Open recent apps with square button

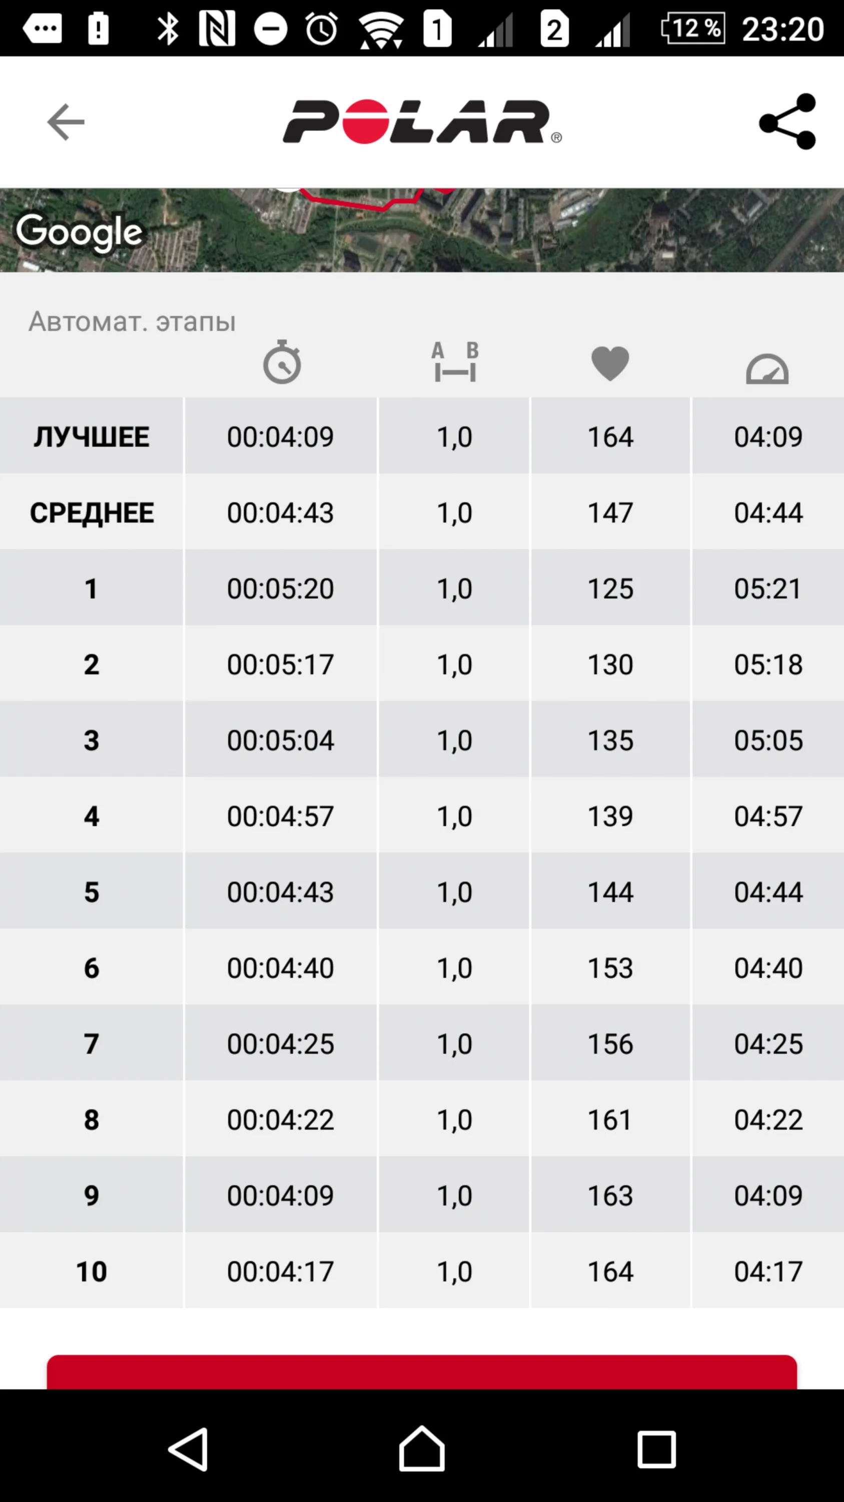click(x=656, y=1448)
